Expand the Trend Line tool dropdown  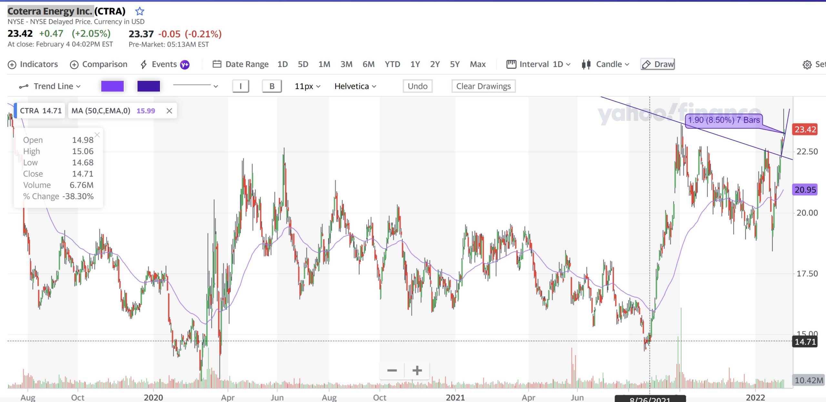click(x=57, y=86)
